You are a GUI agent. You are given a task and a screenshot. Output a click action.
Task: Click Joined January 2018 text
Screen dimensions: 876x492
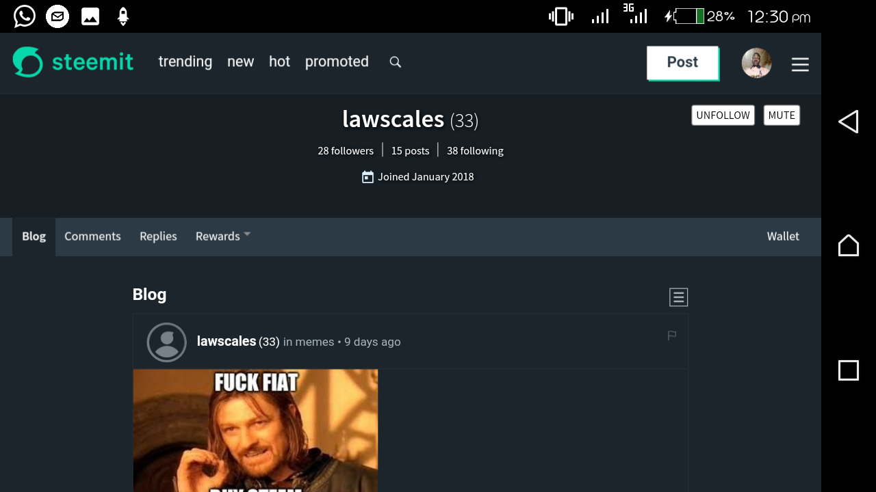426,177
